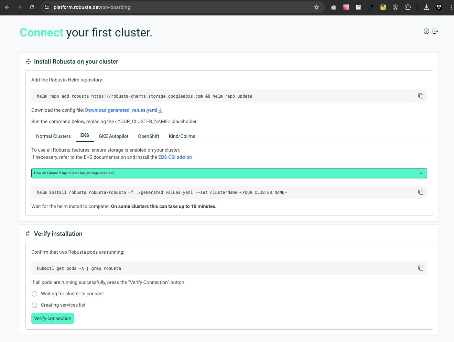Bookmark this page with the star icon
Image resolution: width=454 pixels, height=342 pixels.
[x=316, y=7]
